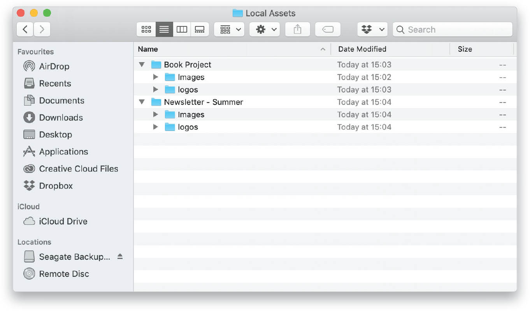Expand logos folder under Book Project
530x311 pixels.
tap(156, 90)
